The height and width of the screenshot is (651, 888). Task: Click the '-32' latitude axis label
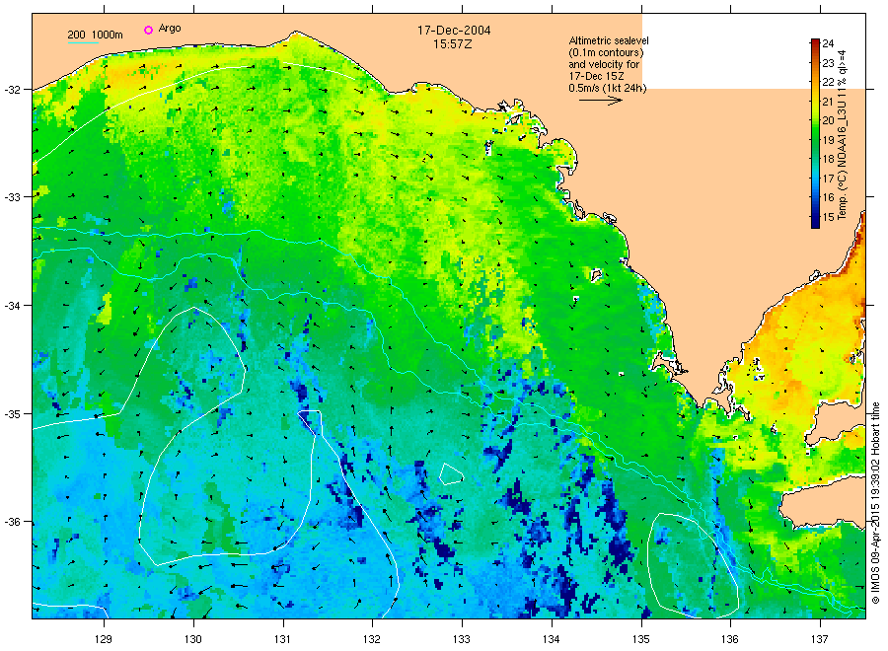(12, 90)
